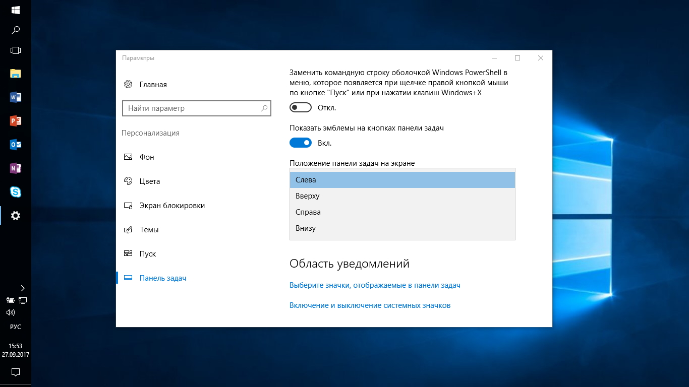Launch Outlook from the taskbar

[16, 145]
